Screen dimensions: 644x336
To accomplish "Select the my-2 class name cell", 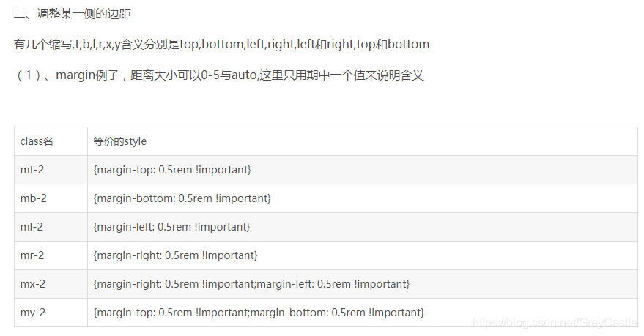I will pos(51,313).
